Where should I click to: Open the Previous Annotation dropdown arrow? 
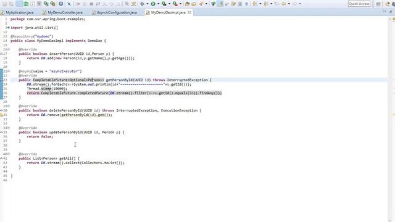click(x=272, y=4)
